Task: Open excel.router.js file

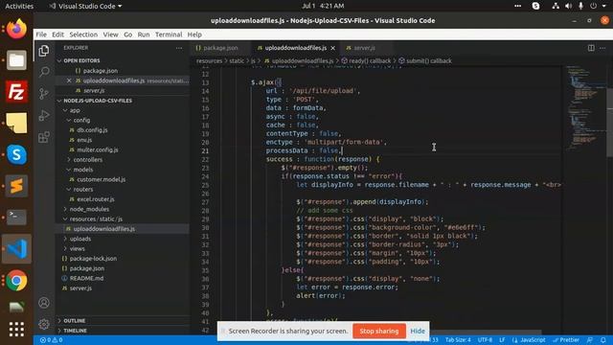Action: click(x=96, y=199)
